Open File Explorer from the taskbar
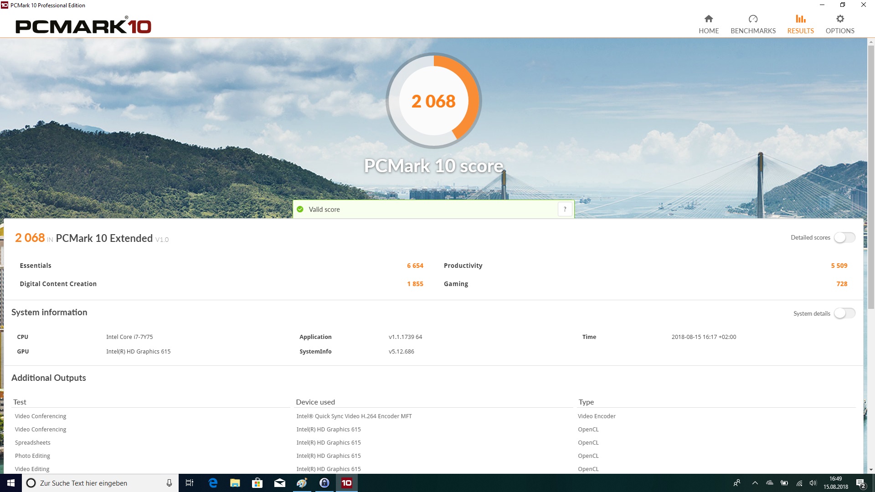This screenshot has width=875, height=492. point(235,483)
